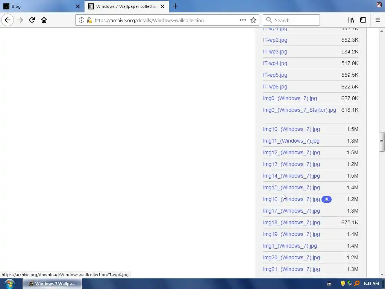Click the 6:38 AM system clock
Image resolution: width=385 pixels, height=289 pixels.
pos(371,283)
